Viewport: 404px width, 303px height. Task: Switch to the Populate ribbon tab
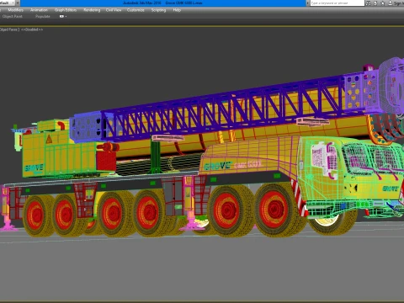(x=43, y=17)
